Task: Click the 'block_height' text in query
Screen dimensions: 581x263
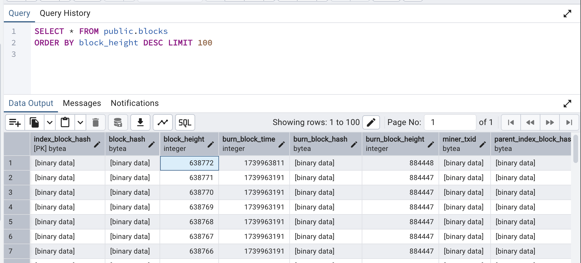Action: (x=109, y=43)
